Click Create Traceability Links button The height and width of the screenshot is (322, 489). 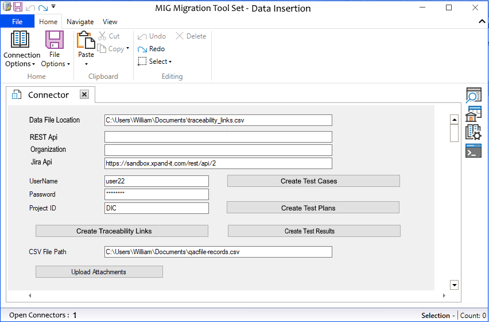tap(122, 231)
